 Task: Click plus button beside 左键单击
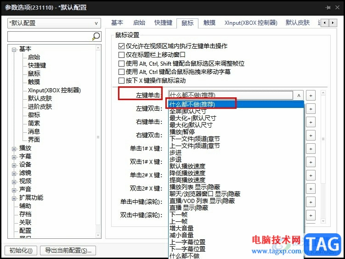[x=311, y=96]
